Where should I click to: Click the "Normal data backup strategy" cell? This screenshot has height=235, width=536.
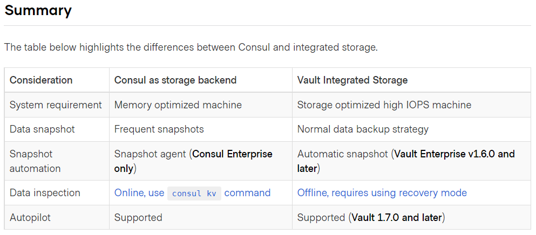click(363, 129)
